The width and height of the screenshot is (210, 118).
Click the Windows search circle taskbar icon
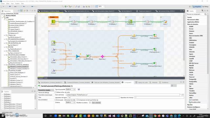pyautogui.click(x=45, y=116)
